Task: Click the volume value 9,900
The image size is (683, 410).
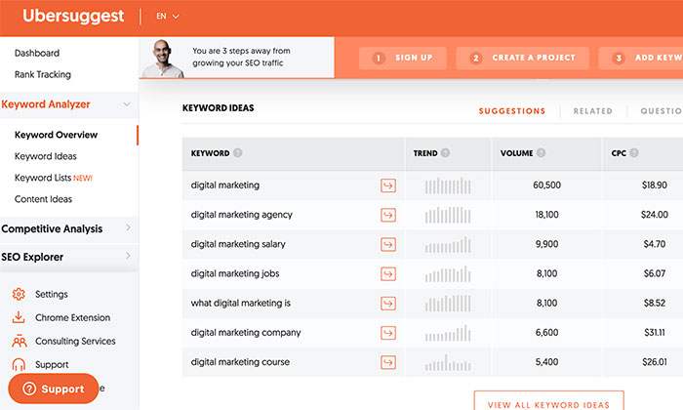Action: click(x=546, y=244)
